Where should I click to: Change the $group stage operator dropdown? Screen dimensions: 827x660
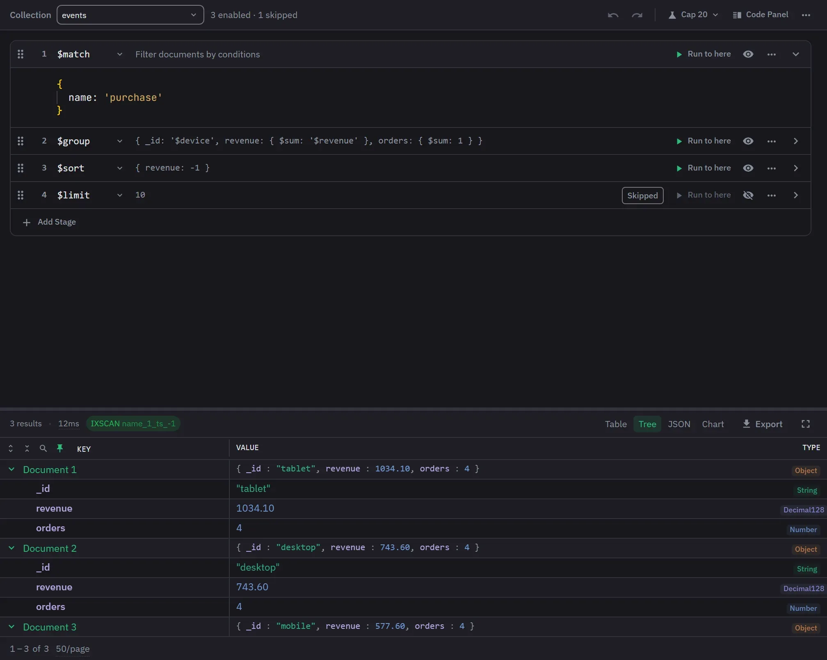pyautogui.click(x=90, y=141)
